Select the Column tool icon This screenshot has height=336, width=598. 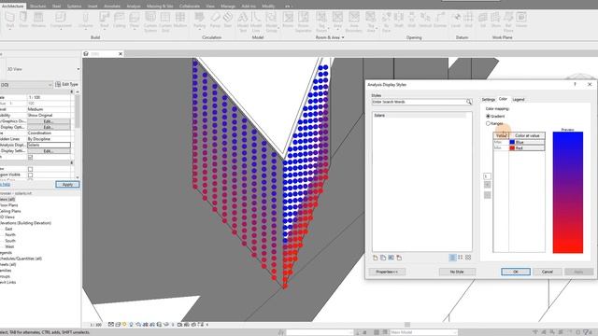86,17
